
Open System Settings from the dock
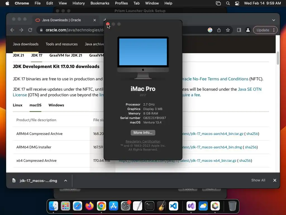click(125, 206)
